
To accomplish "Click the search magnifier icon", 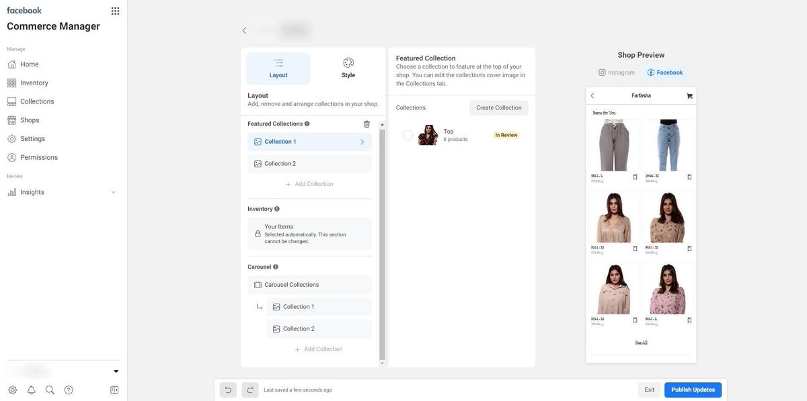I will pyautogui.click(x=50, y=390).
